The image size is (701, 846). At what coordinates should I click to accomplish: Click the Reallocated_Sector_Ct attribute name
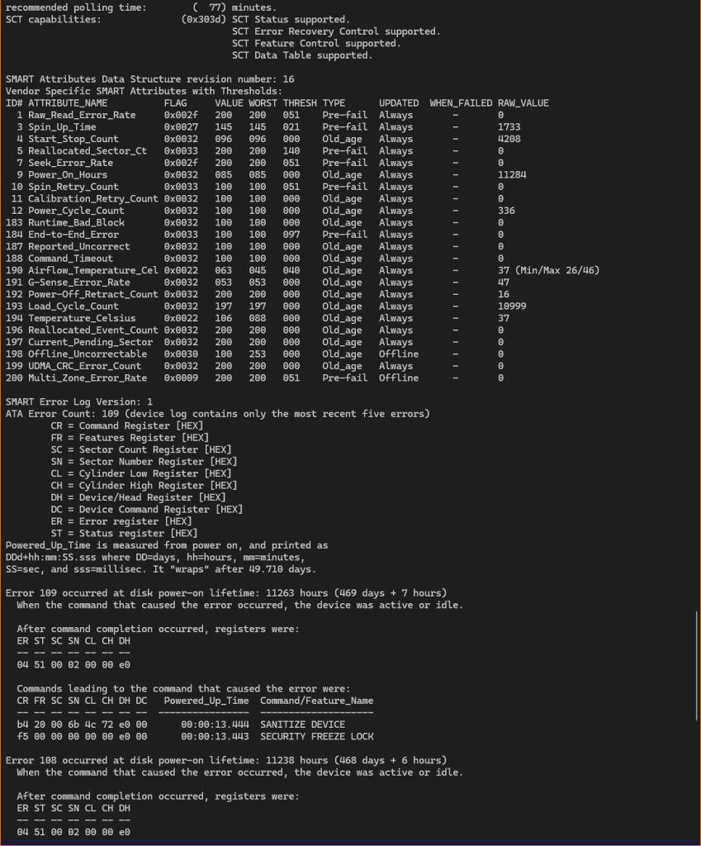tap(88, 151)
